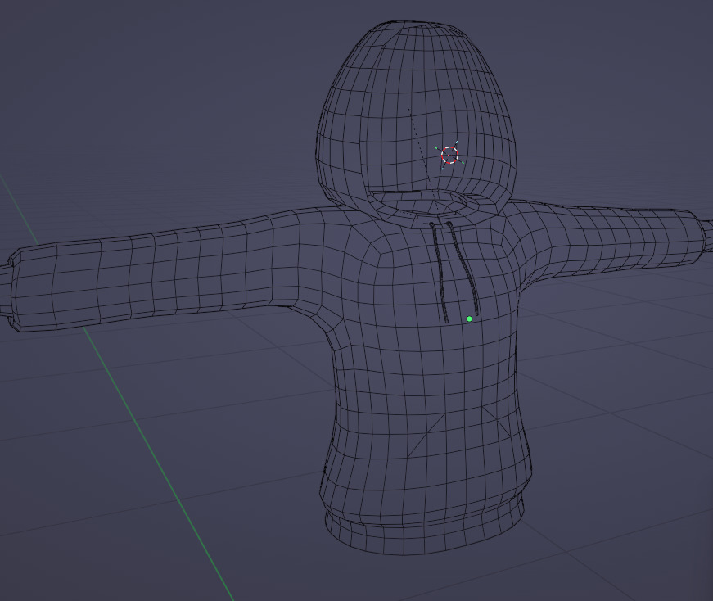Click the green vertex dot on the chest
The width and height of the screenshot is (713, 601).
469,319
